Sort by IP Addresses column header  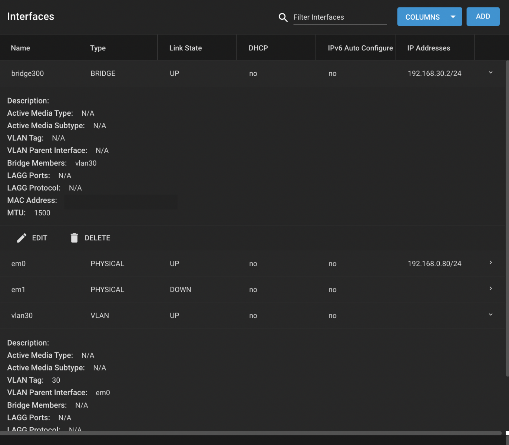pos(429,48)
